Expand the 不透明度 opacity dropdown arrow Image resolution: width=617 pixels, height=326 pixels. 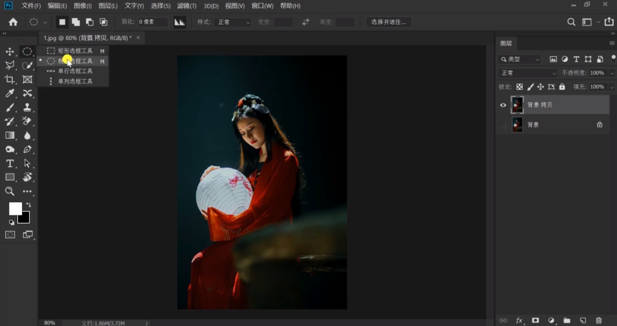[x=612, y=73]
